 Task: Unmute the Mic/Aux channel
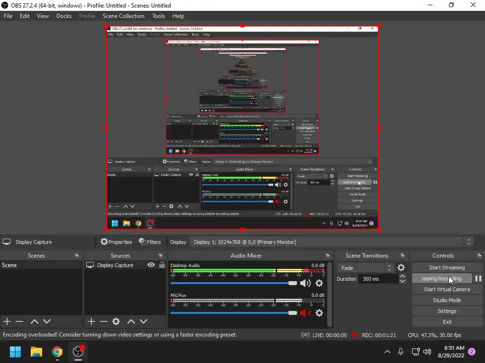305,313
